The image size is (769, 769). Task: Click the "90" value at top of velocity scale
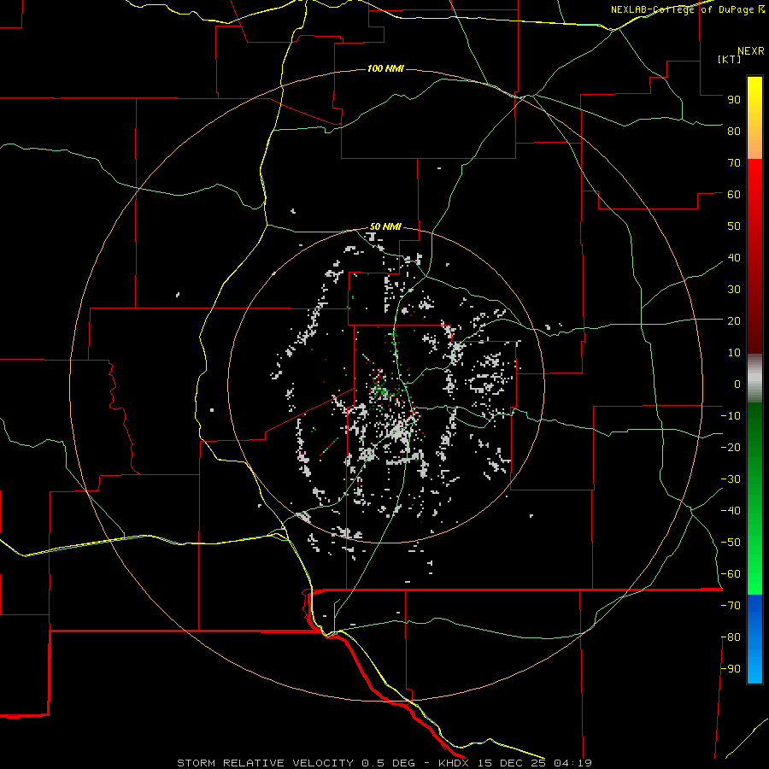pyautogui.click(x=734, y=100)
